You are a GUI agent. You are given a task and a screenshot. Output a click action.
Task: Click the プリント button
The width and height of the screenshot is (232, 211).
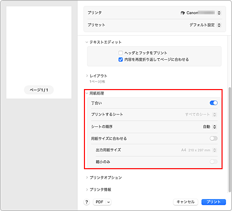coord(214,202)
